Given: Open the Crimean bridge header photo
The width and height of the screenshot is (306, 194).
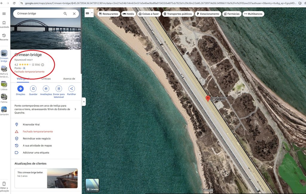Looking at the screenshot, I should coord(45,33).
